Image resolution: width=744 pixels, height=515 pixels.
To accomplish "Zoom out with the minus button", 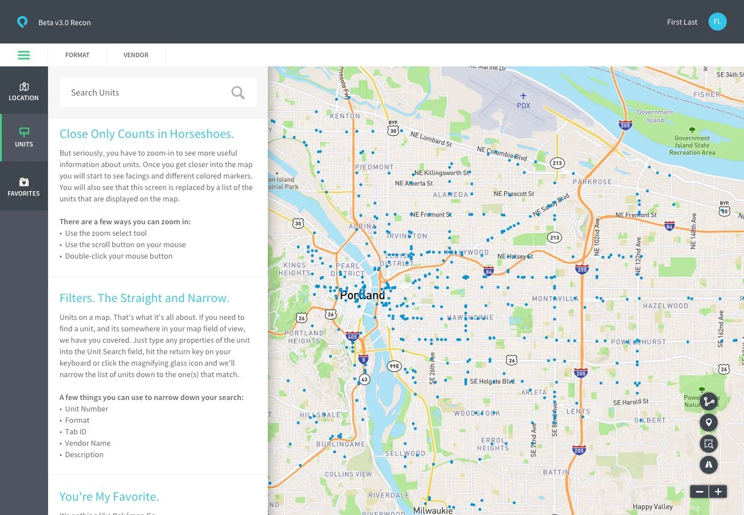I will 699,492.
